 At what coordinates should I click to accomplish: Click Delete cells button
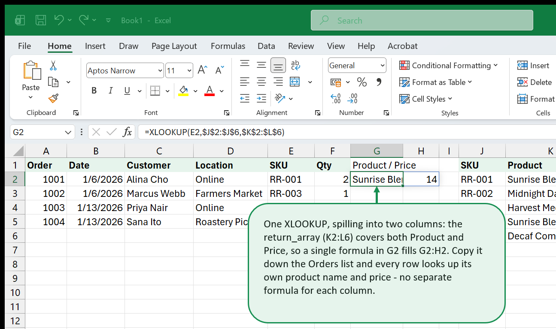[x=535, y=82]
